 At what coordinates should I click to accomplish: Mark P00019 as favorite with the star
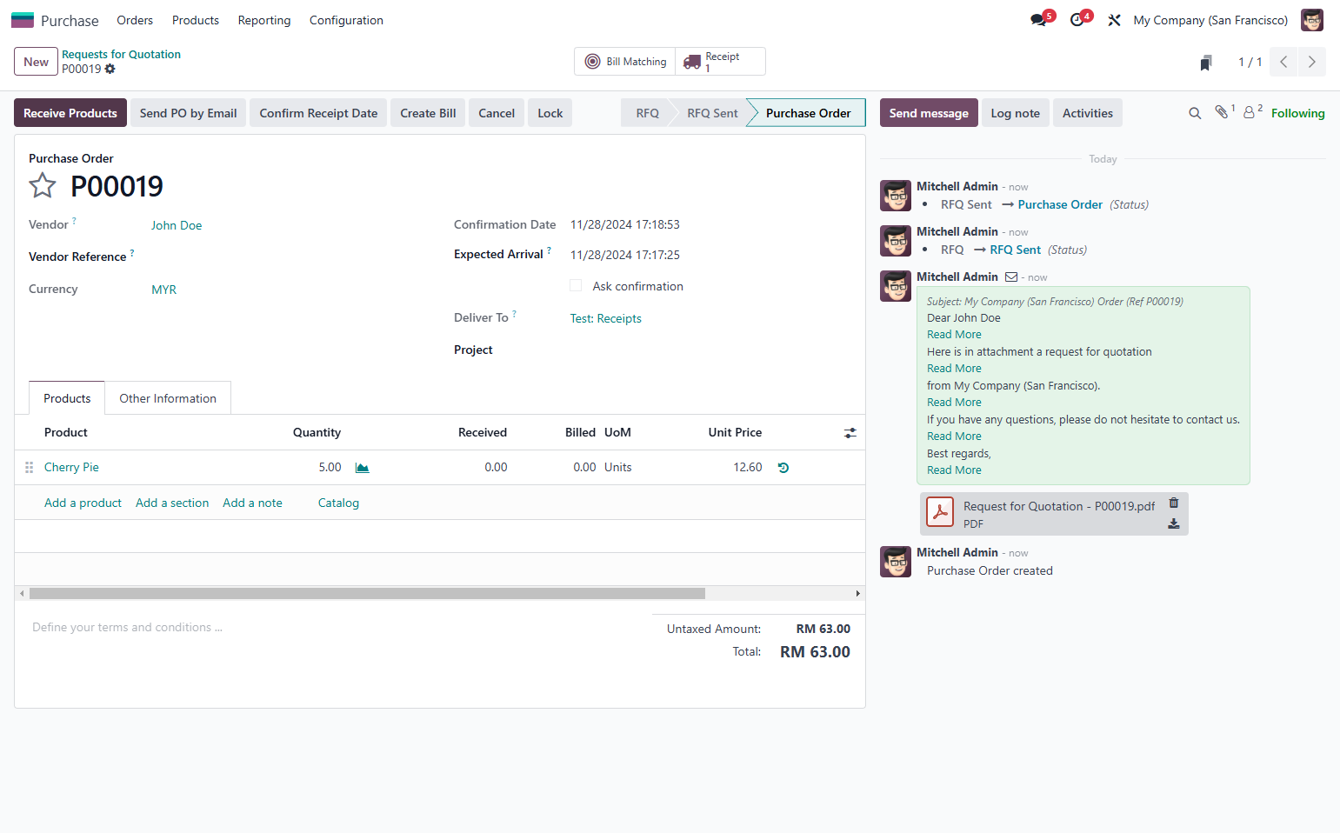point(43,185)
